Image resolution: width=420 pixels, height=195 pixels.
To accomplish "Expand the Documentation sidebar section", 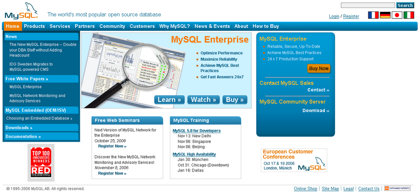I will 41,136.
